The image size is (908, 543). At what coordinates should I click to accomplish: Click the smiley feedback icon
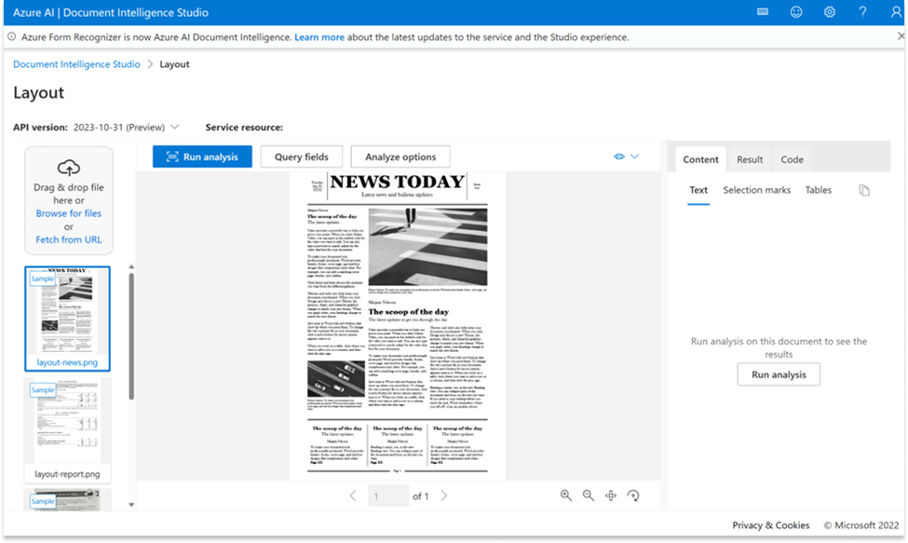pos(796,12)
